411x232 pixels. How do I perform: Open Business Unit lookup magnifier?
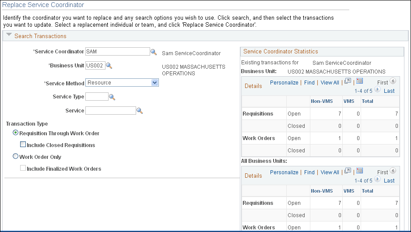pos(109,66)
